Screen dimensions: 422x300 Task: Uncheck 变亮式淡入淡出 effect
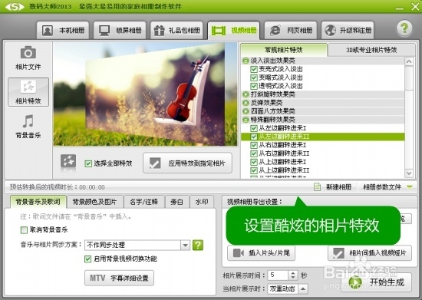pos(253,69)
